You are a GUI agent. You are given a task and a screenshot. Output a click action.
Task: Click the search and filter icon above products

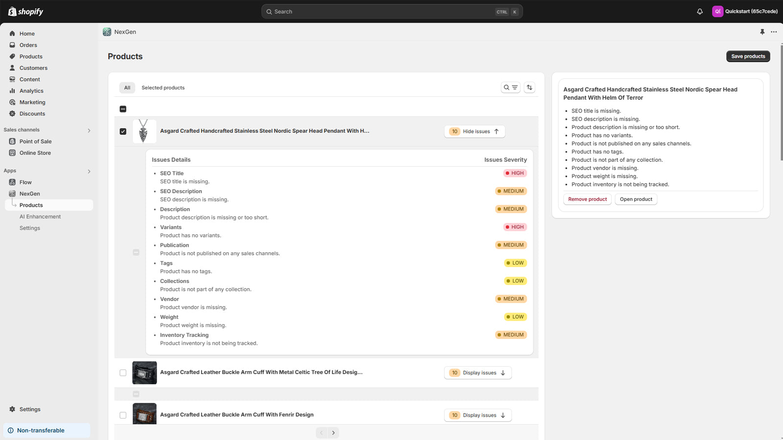[510, 87]
